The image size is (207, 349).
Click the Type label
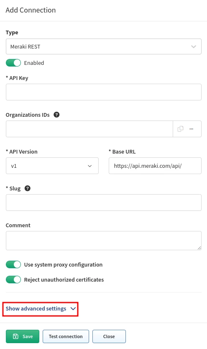pos(12,33)
